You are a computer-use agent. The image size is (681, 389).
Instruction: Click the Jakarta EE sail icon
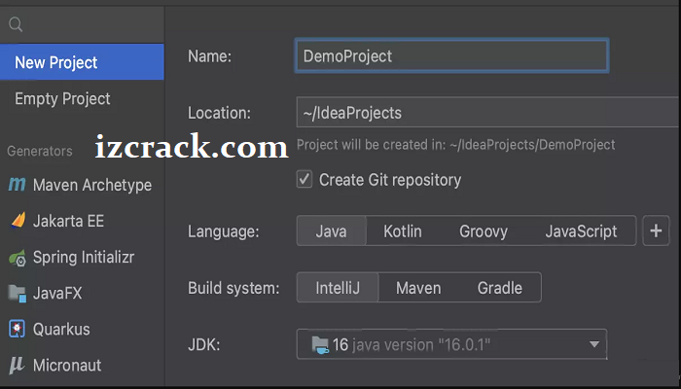tap(18, 221)
